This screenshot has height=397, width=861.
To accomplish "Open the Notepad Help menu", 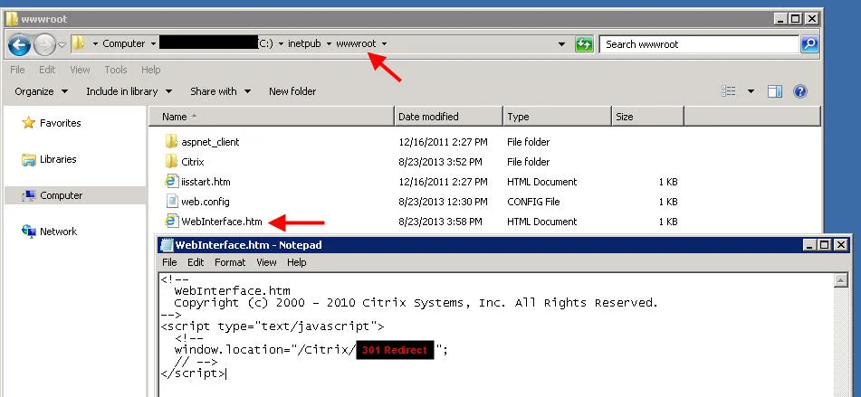I will point(297,262).
